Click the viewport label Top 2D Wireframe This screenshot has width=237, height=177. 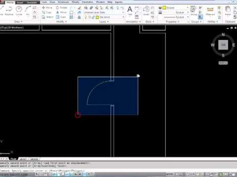pyautogui.click(x=12, y=28)
